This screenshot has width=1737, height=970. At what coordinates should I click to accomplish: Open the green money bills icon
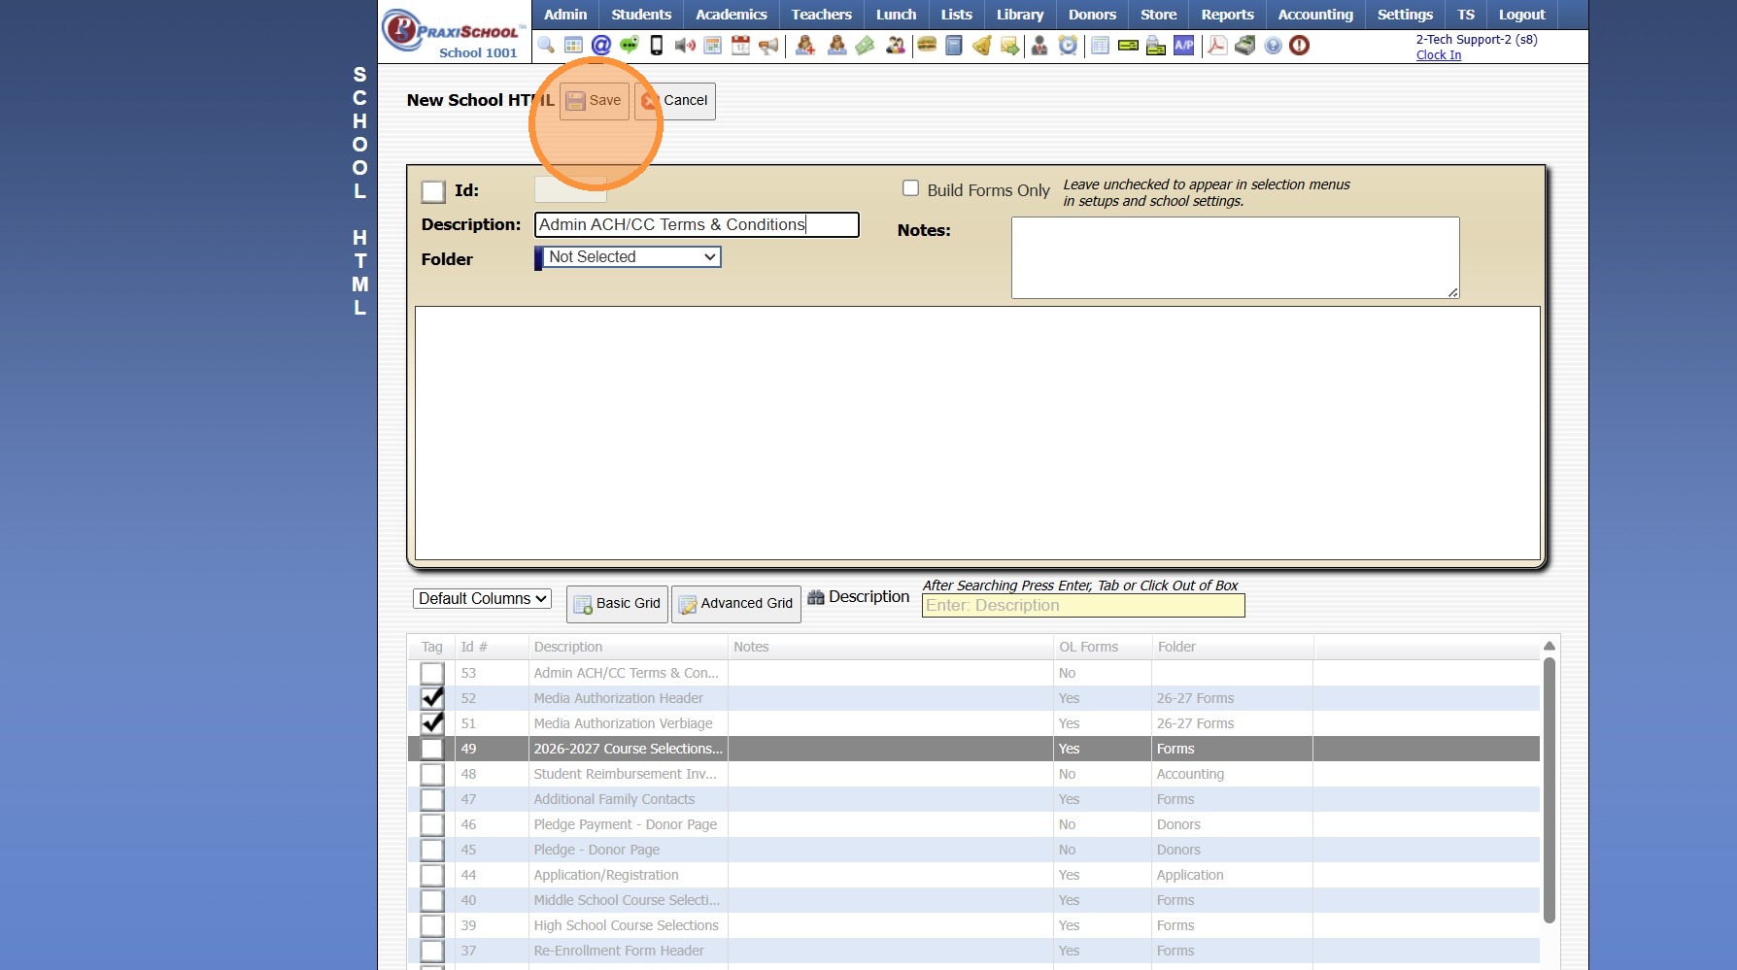(x=865, y=46)
